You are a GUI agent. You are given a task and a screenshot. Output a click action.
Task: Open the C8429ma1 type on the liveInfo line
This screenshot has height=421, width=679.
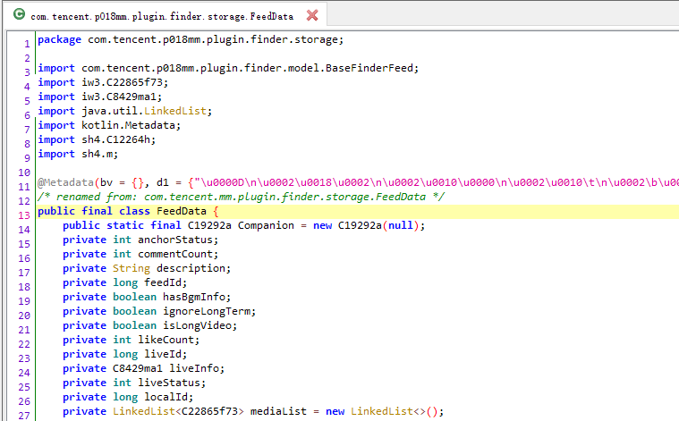138,367
